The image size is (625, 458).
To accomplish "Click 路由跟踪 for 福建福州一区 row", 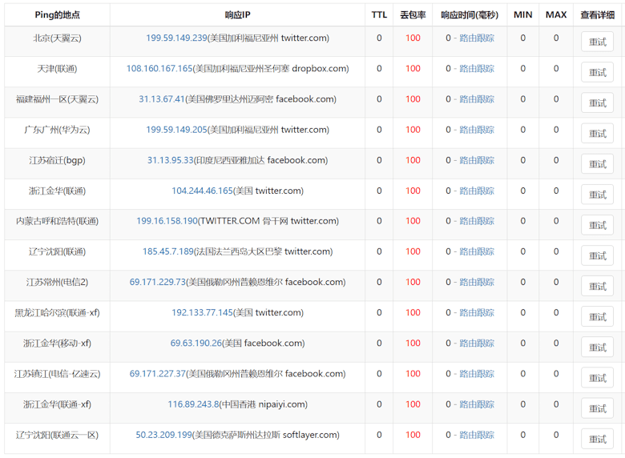I will coord(477,99).
